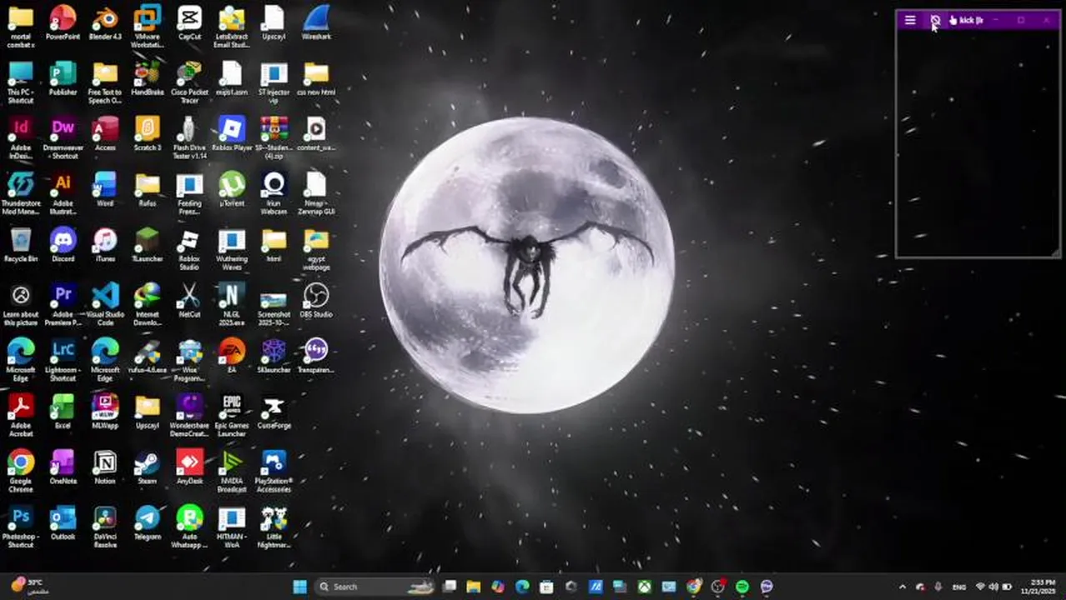Select the Lightroom shortcut icon

(x=63, y=360)
